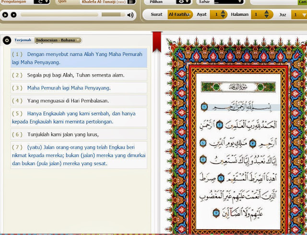
Task: Open the Surat Al-Faatiha dropdown
Action: click(180, 14)
